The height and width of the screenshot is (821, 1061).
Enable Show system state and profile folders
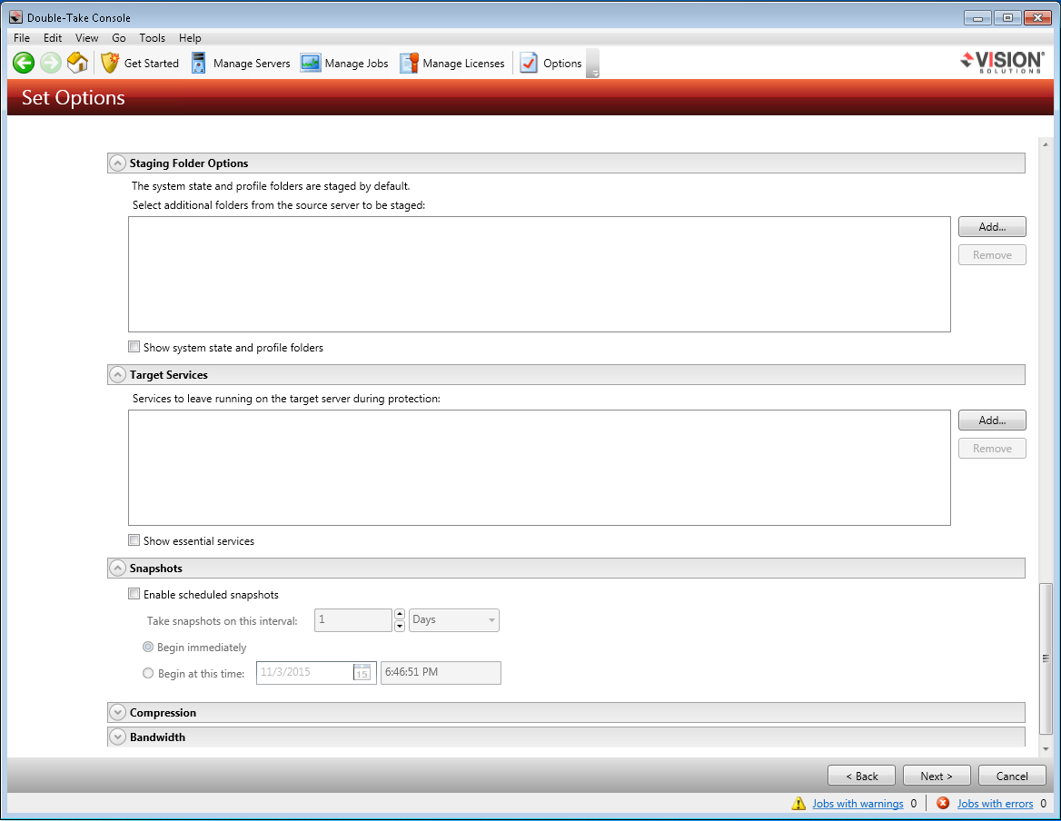coord(134,347)
